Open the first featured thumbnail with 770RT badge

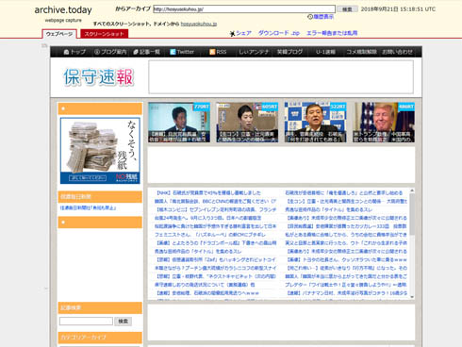(179, 123)
